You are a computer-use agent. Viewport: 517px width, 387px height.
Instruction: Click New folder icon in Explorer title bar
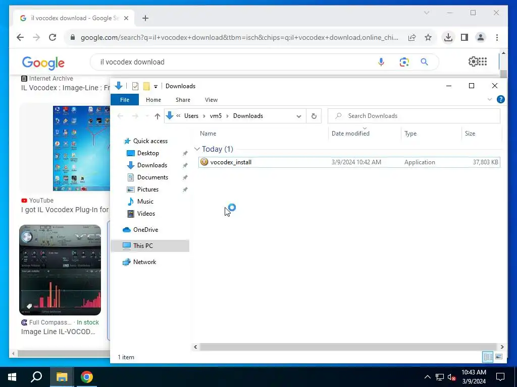(146, 86)
